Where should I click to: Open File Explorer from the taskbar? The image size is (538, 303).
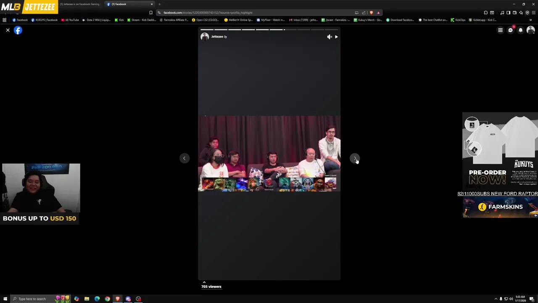[87, 299]
